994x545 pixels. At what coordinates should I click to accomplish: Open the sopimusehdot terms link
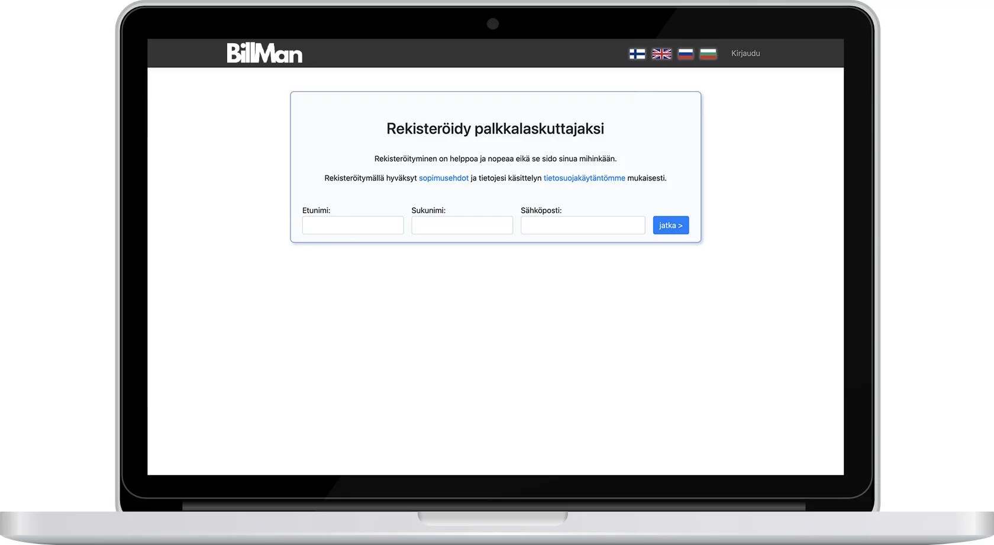click(x=443, y=178)
